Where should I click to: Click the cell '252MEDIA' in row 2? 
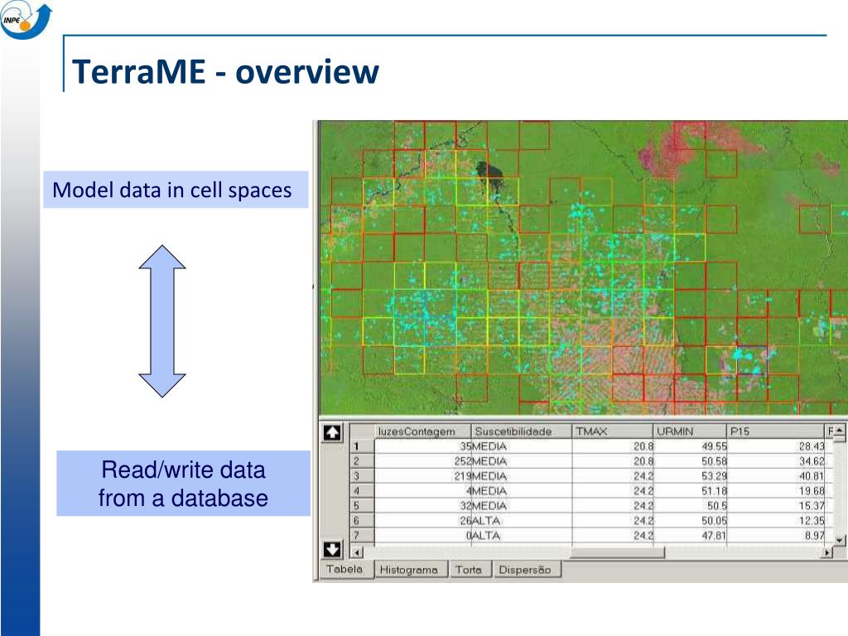click(x=480, y=461)
